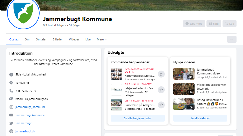243x136 pixels.
Task: Open Besøg Havnefruen i Saltum video title
Action: [212, 102]
